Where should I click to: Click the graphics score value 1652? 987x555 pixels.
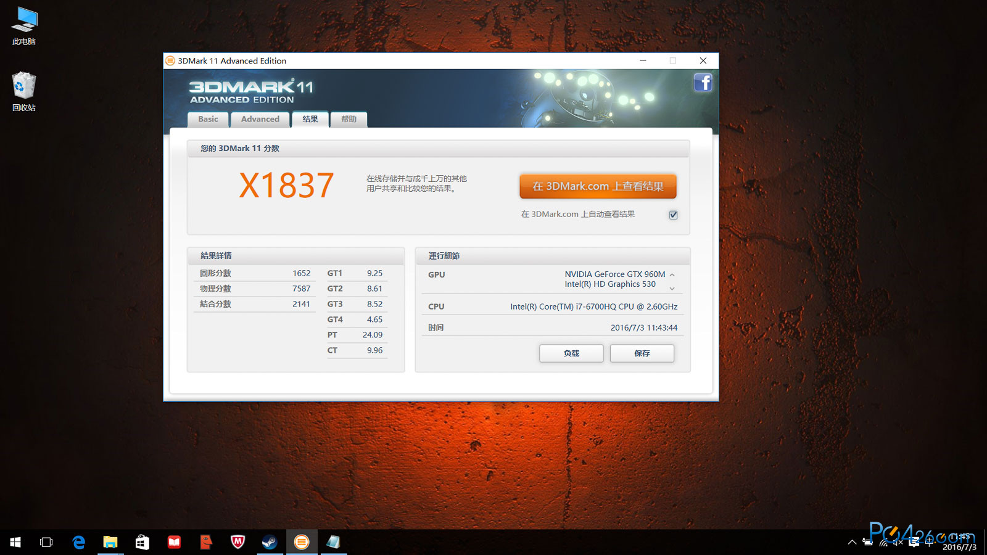[302, 273]
